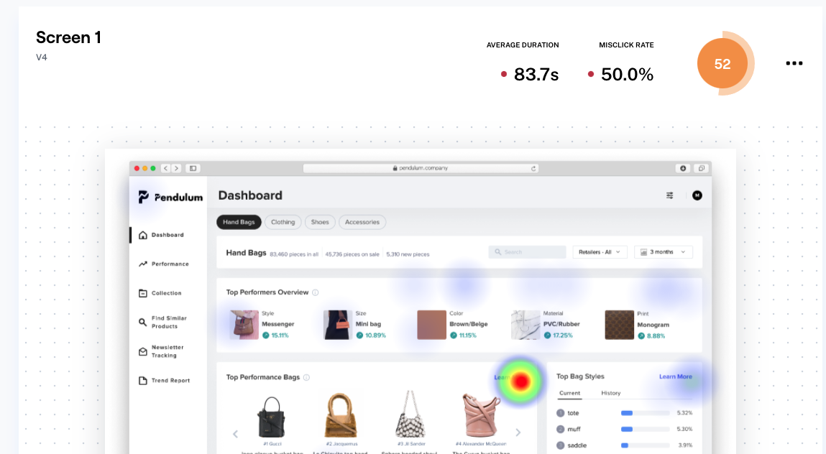Viewport: 826px width, 454px height.
Task: Open the filter sliders icon in Dashboard header
Action: point(669,195)
